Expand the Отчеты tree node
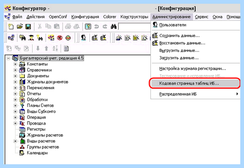Image resolution: width=244 pixels, height=168 pixels. 15,94
